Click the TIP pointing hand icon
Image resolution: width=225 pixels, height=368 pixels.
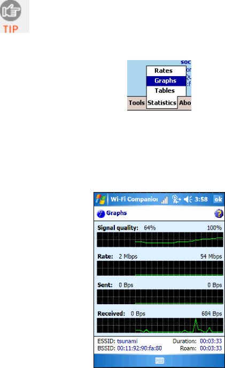(11, 11)
